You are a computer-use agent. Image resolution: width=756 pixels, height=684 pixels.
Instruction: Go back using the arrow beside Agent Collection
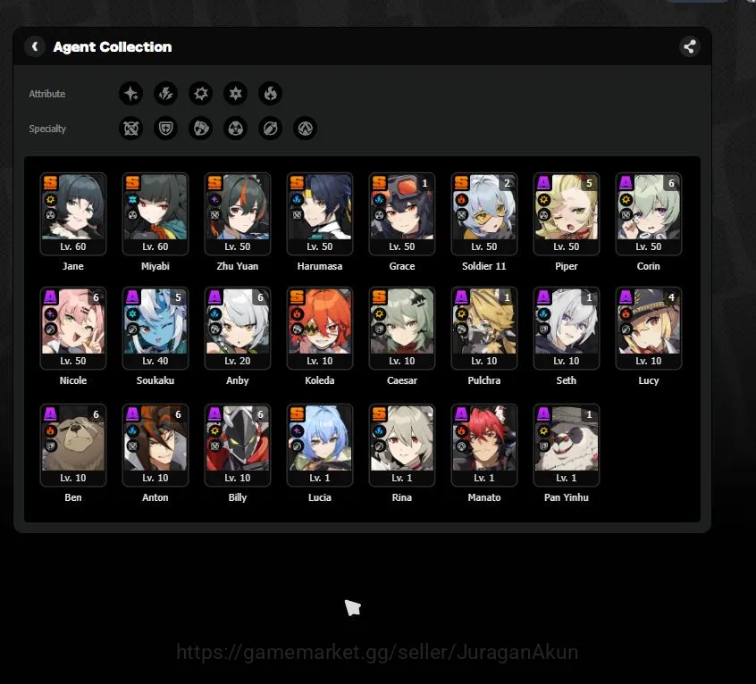point(35,46)
